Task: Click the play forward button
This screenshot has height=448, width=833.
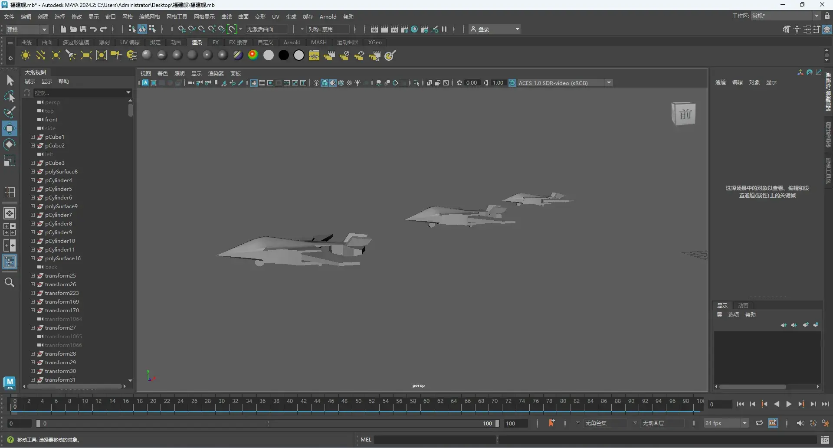Action: click(x=789, y=404)
